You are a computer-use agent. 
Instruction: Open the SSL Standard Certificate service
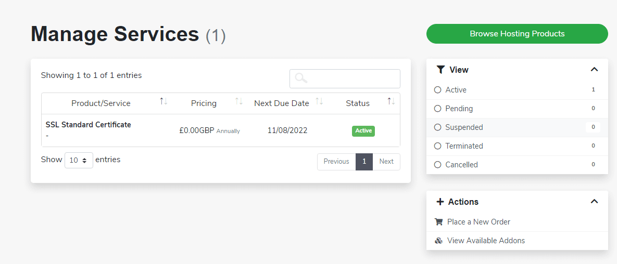[x=89, y=125]
